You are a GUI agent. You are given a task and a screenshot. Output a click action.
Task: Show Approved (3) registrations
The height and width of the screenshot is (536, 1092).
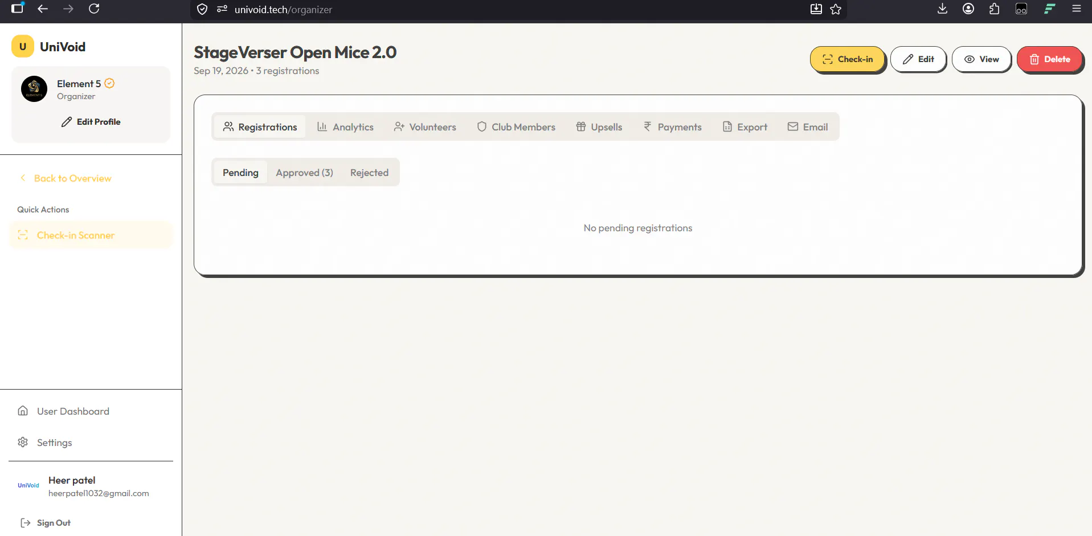pos(304,173)
